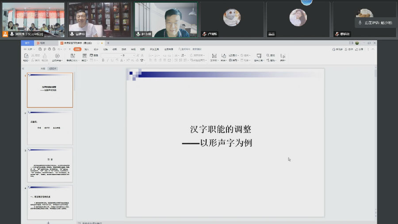The image size is (398, 224).
Task: Click the vertical scrollbar of slide editor
Action: [375, 133]
